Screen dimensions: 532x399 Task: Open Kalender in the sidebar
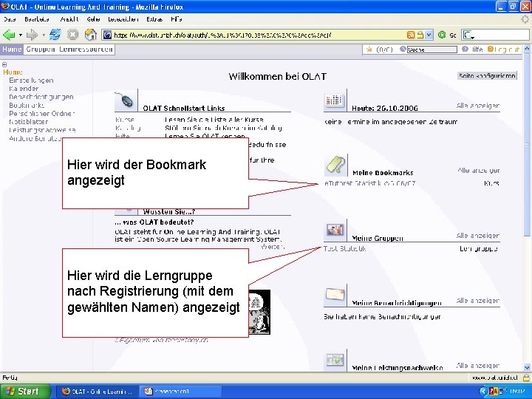pyautogui.click(x=24, y=89)
